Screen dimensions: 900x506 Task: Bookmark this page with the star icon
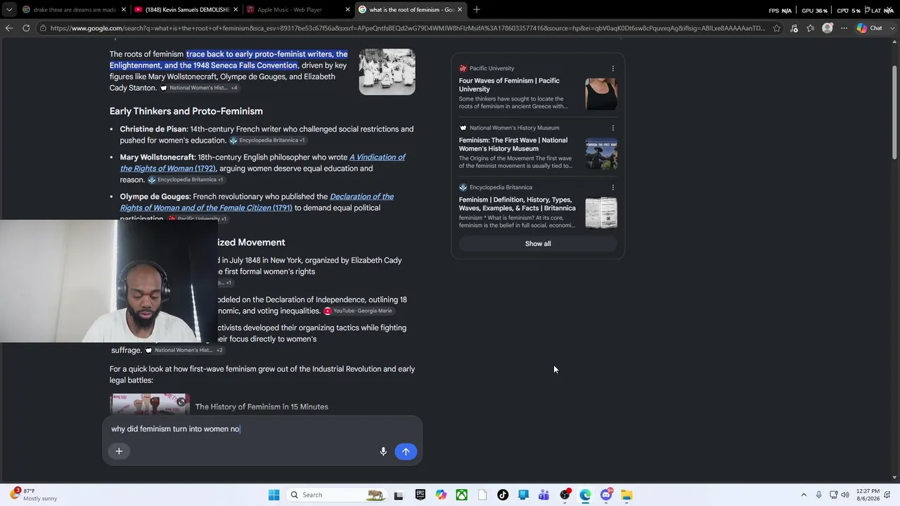coord(776,28)
